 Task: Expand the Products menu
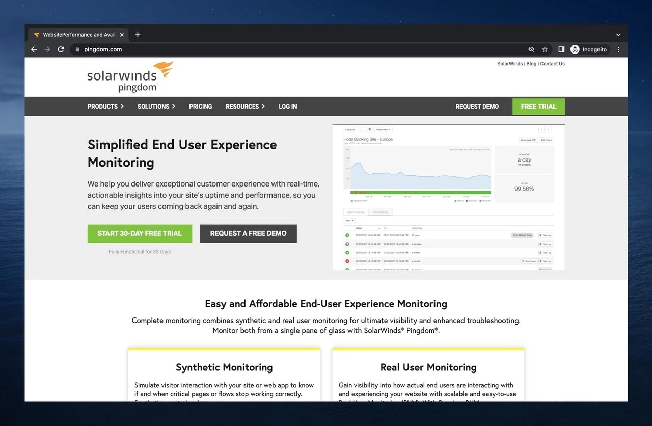pos(105,107)
